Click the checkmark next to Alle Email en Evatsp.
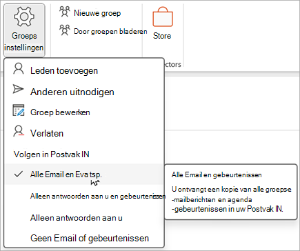300x251 pixels. [19, 174]
